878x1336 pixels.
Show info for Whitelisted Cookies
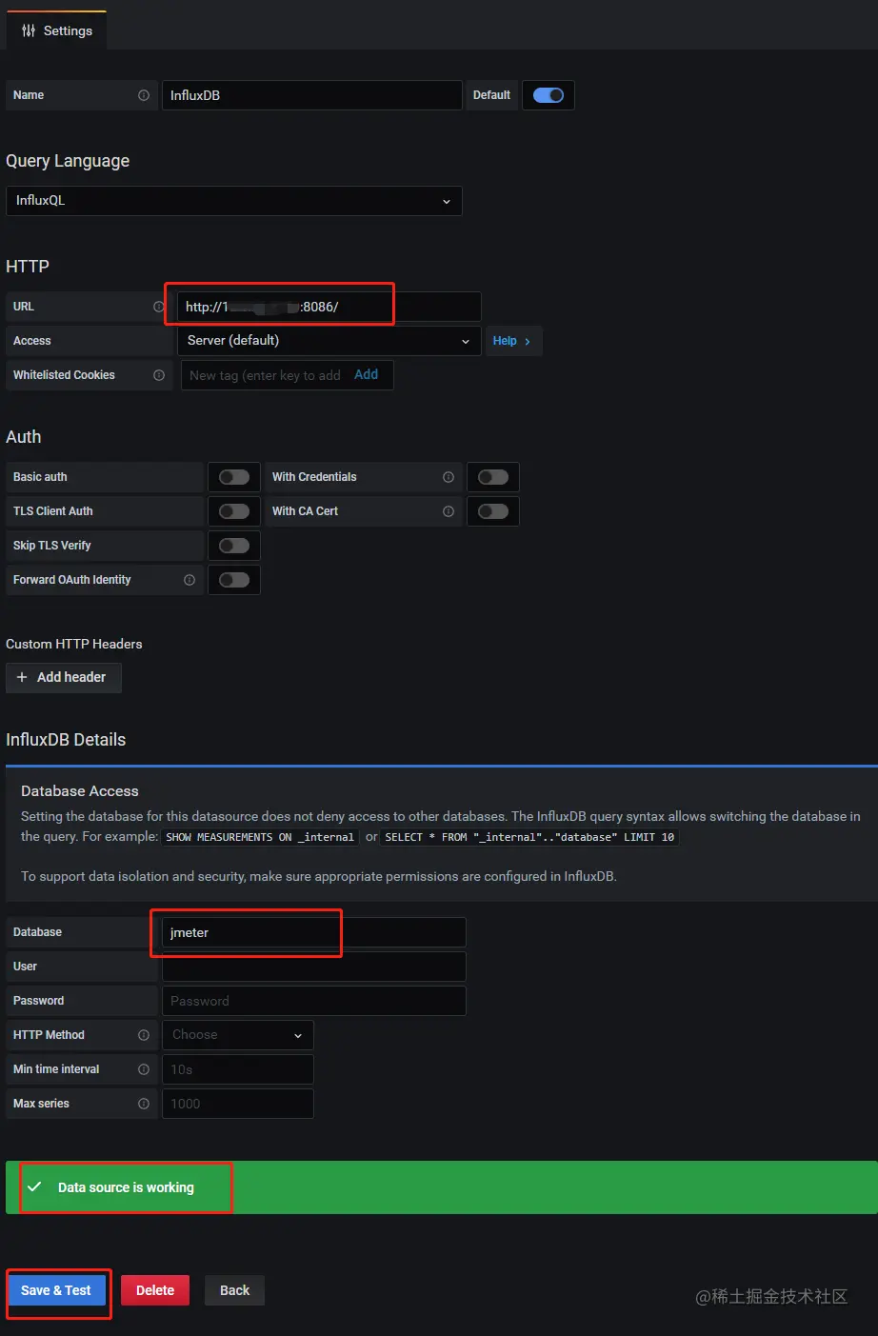(x=159, y=375)
